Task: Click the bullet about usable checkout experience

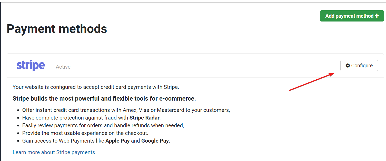Action: [85, 133]
